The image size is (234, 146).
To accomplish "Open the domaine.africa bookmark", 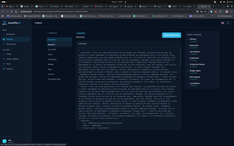I will [x=14, y=16].
